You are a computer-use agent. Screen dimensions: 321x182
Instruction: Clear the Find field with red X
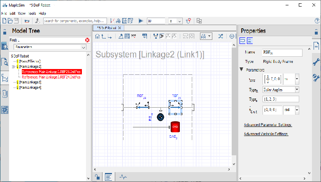[x=87, y=40]
